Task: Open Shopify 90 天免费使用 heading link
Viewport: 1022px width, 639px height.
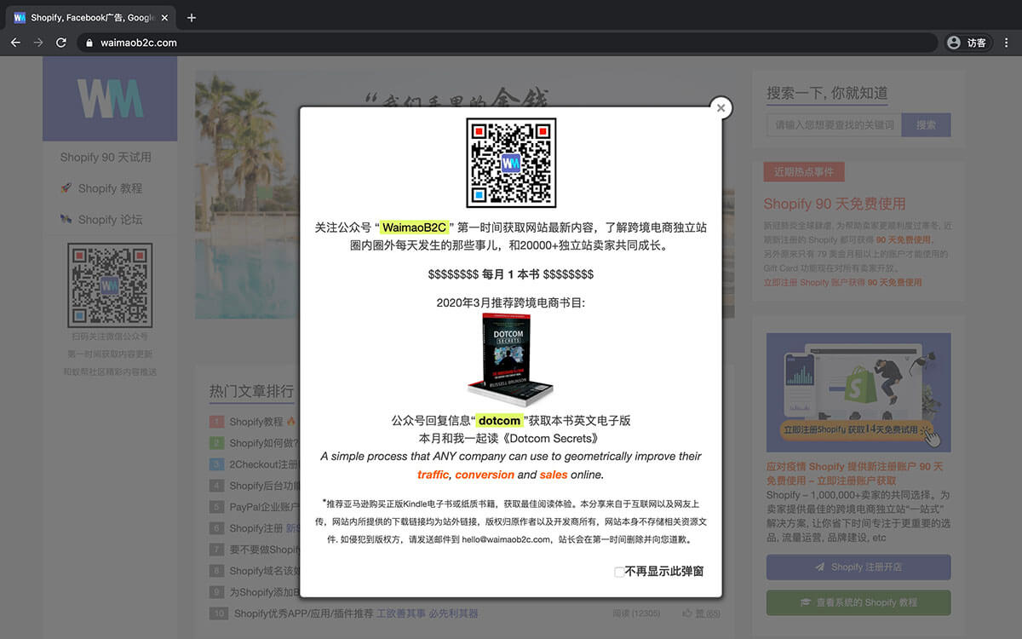Action: 835,204
